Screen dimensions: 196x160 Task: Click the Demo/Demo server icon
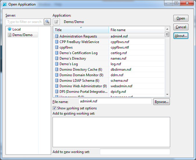click(x=10, y=35)
